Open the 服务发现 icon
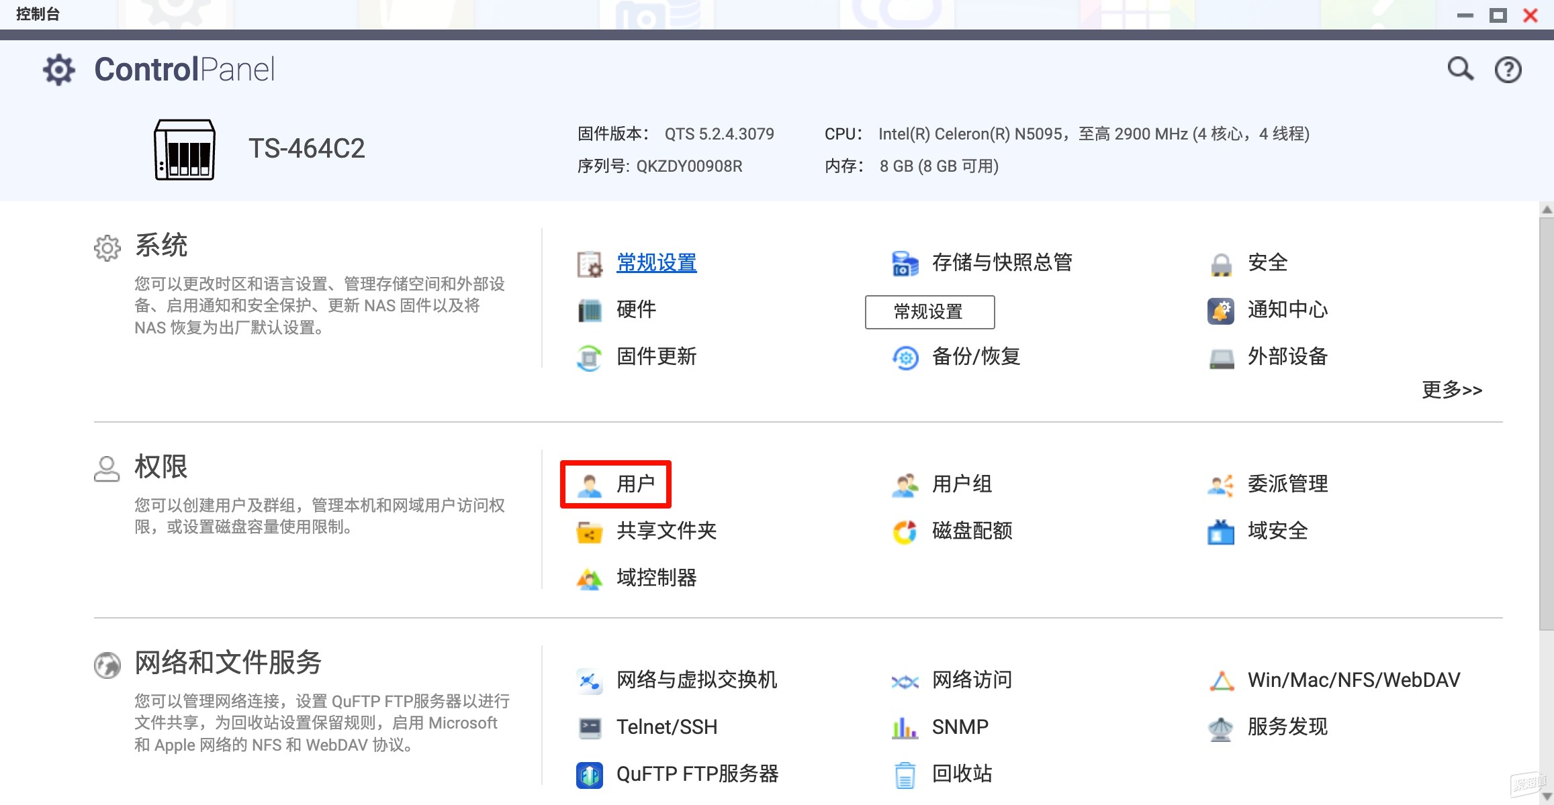The image size is (1554, 805). (1221, 729)
